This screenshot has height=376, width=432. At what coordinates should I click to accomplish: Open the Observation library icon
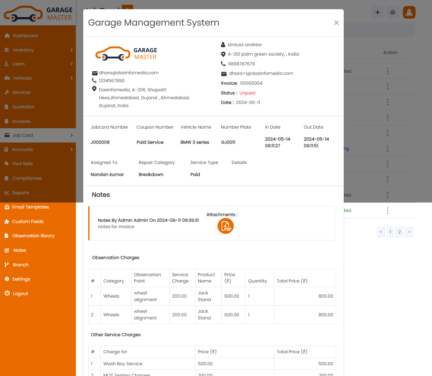pos(7,236)
